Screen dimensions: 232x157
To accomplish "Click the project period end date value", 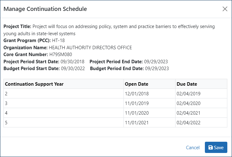I will coord(156,61).
